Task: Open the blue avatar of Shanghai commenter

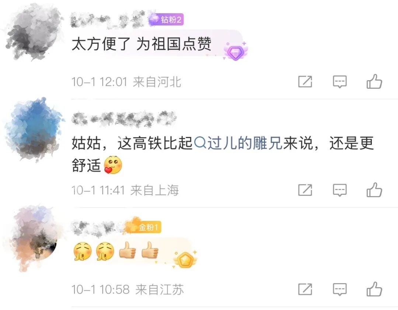Action: 34,129
